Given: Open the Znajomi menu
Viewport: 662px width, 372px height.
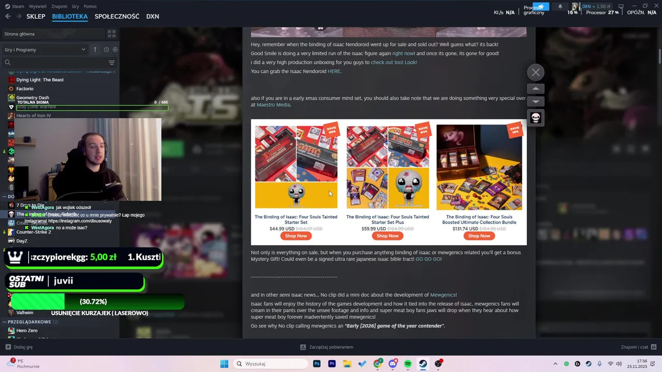Looking at the screenshot, I should (59, 6).
